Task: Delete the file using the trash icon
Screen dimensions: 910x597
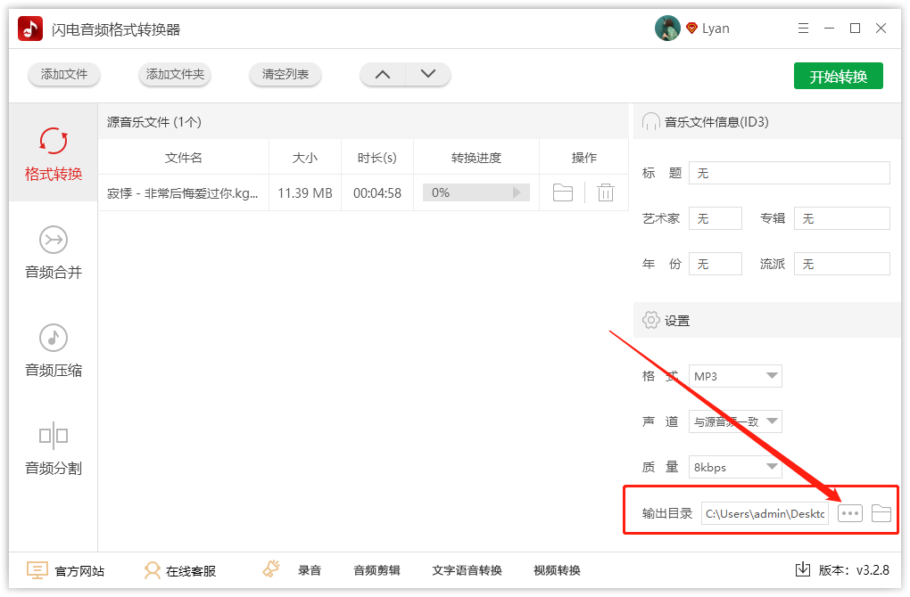Action: (x=606, y=192)
